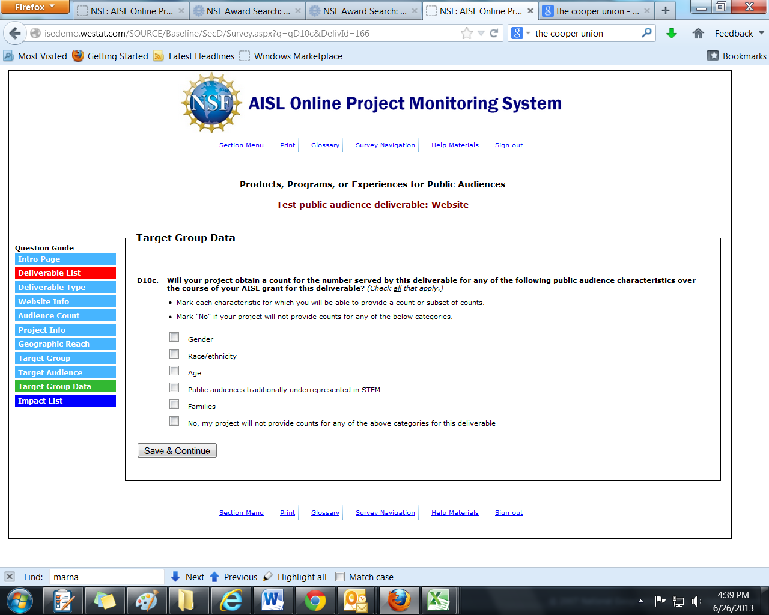Open the Most Visited bookmarks dropdown
Screen dimensions: 769x615
point(35,56)
